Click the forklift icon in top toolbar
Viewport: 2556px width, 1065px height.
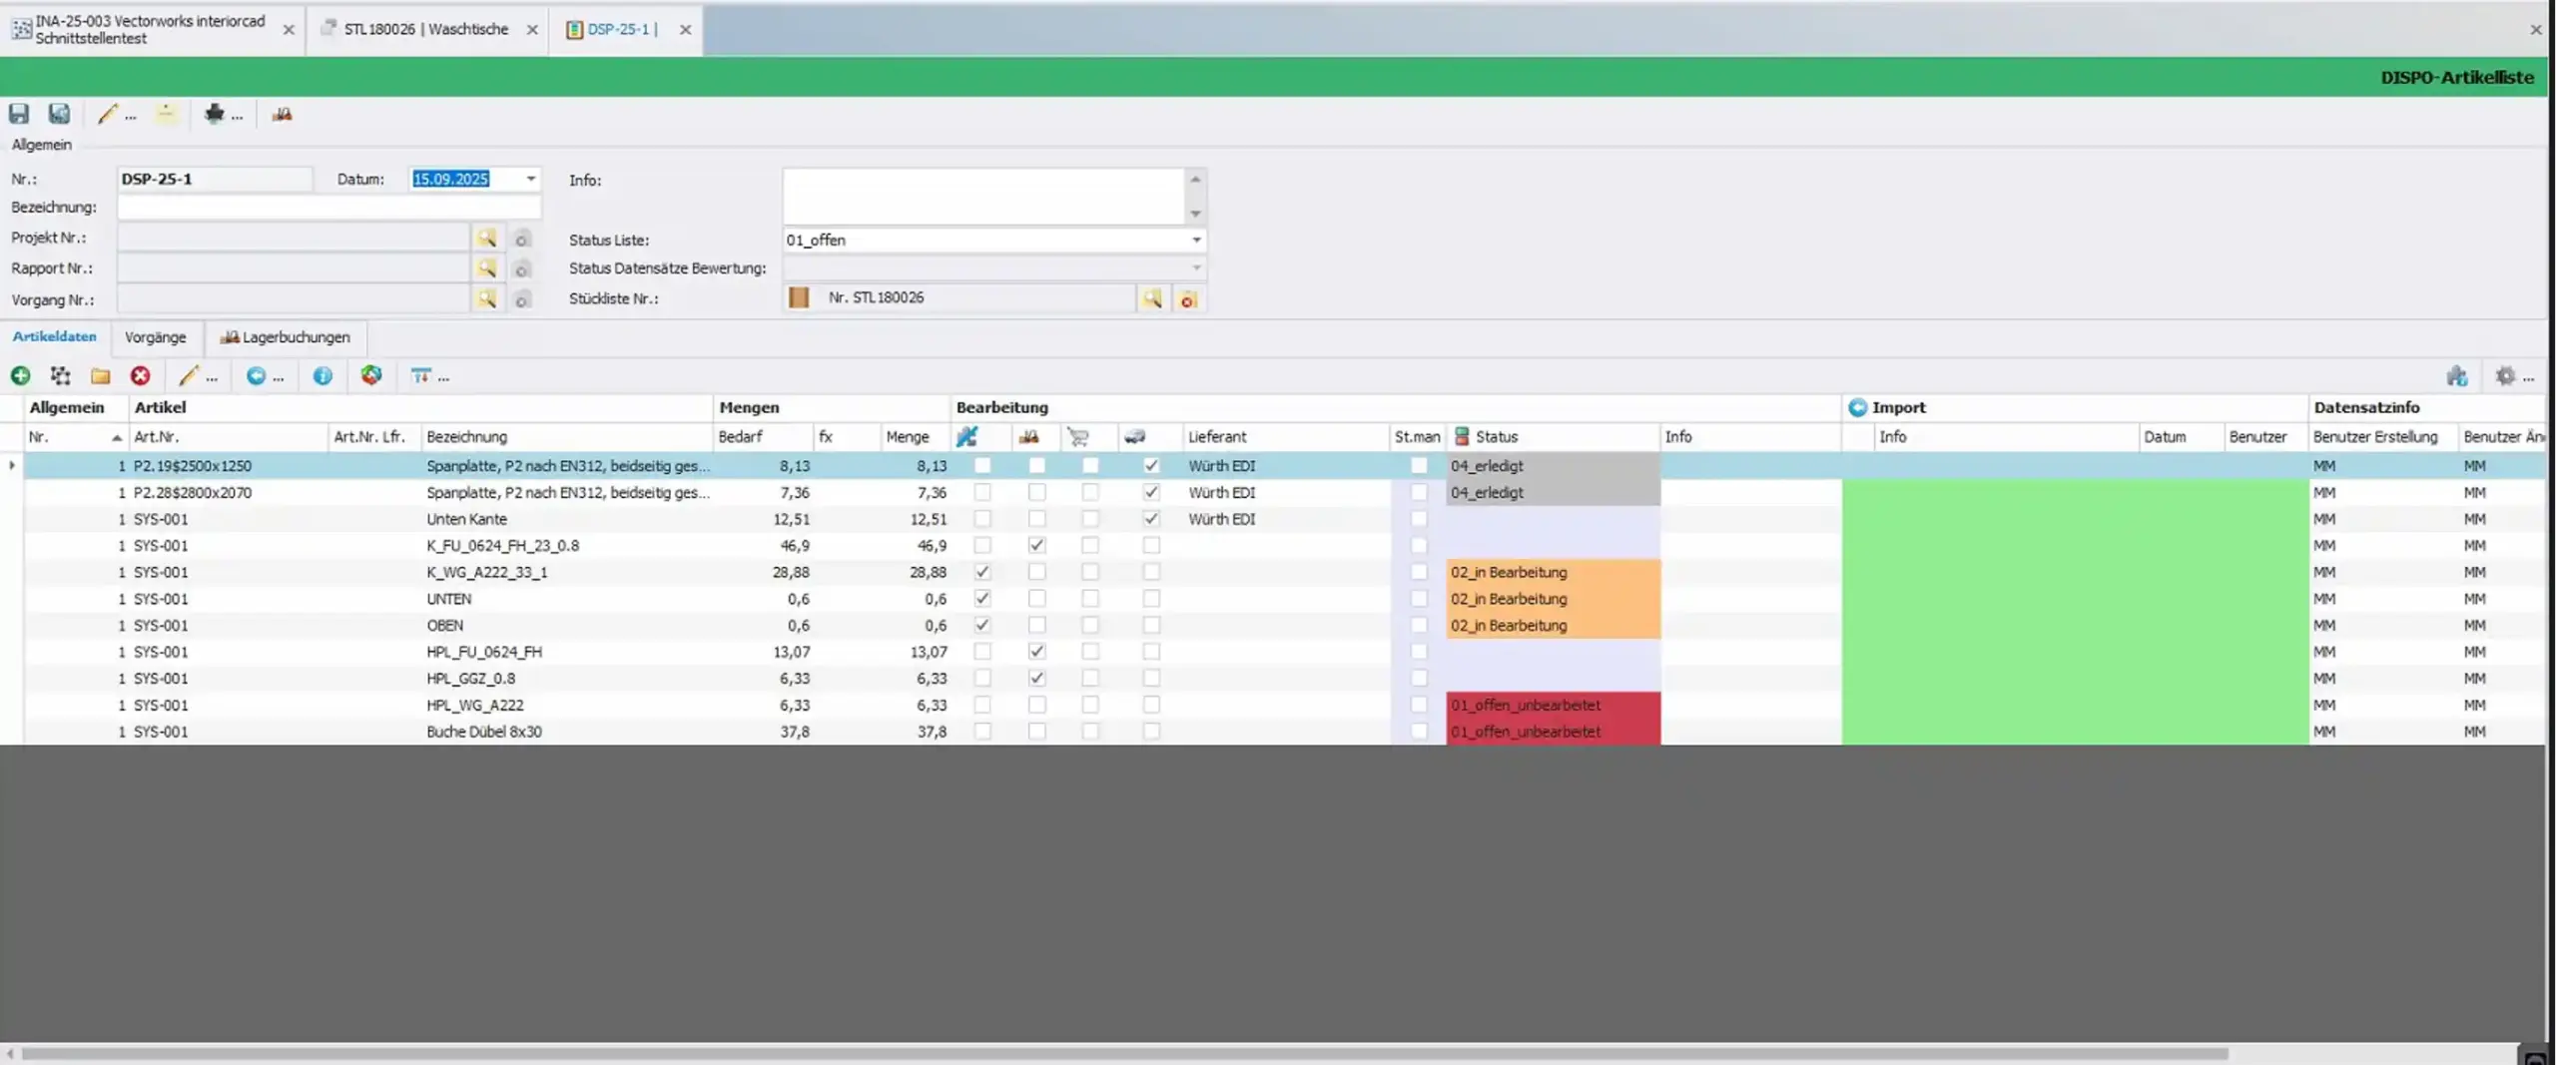pos(282,115)
